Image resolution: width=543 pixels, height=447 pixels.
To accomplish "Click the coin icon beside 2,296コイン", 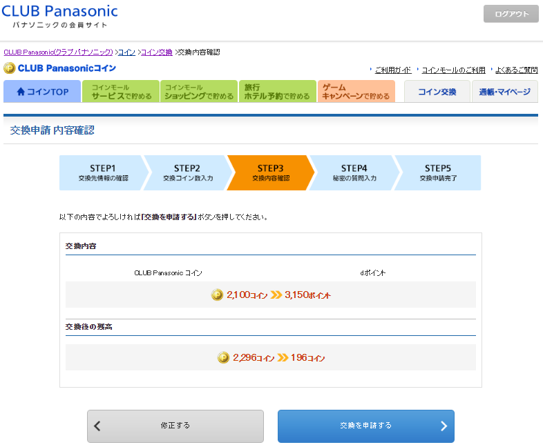I will 223,357.
